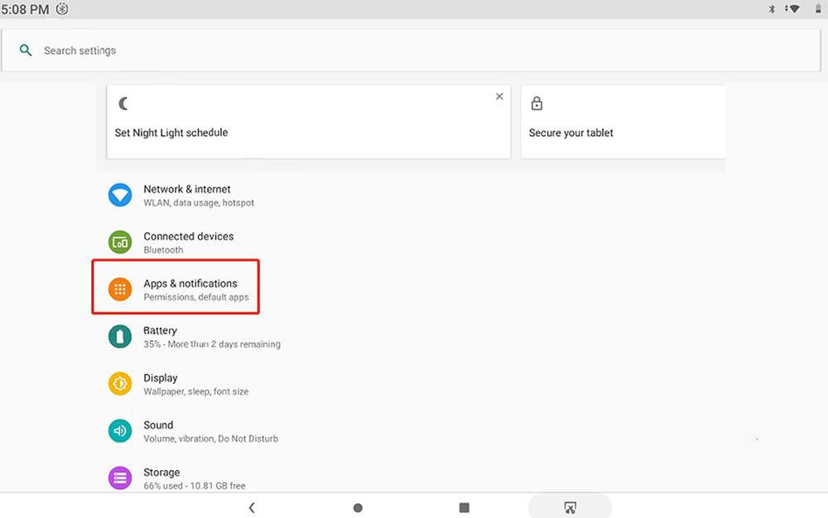
Task: Click the circular icon beside the clock
Action: [62, 9]
